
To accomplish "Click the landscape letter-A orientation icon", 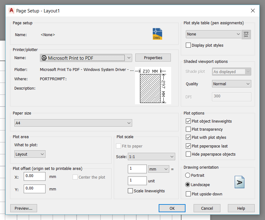I will pyautogui.click(x=239, y=182).
